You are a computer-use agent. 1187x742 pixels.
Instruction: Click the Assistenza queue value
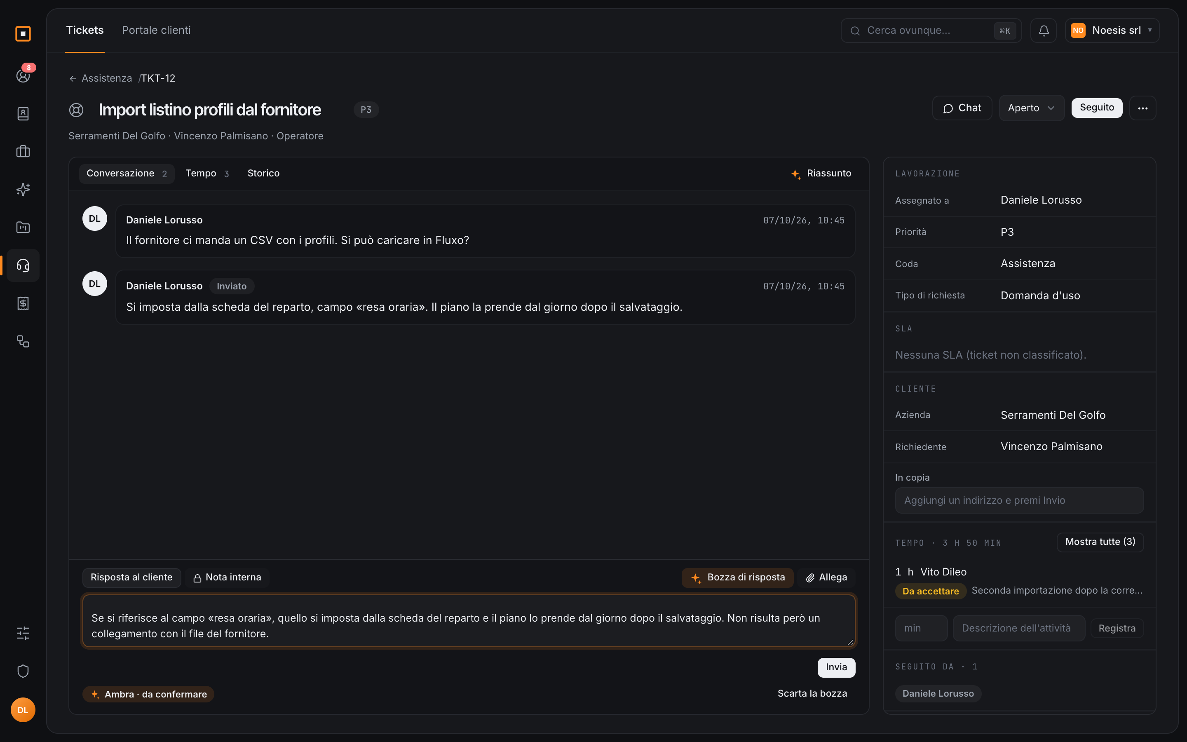(1027, 263)
